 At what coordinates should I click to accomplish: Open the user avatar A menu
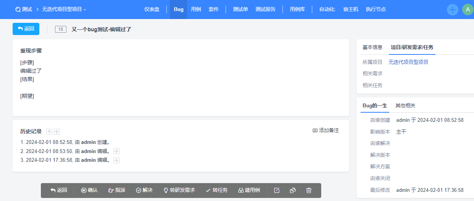click(468, 10)
